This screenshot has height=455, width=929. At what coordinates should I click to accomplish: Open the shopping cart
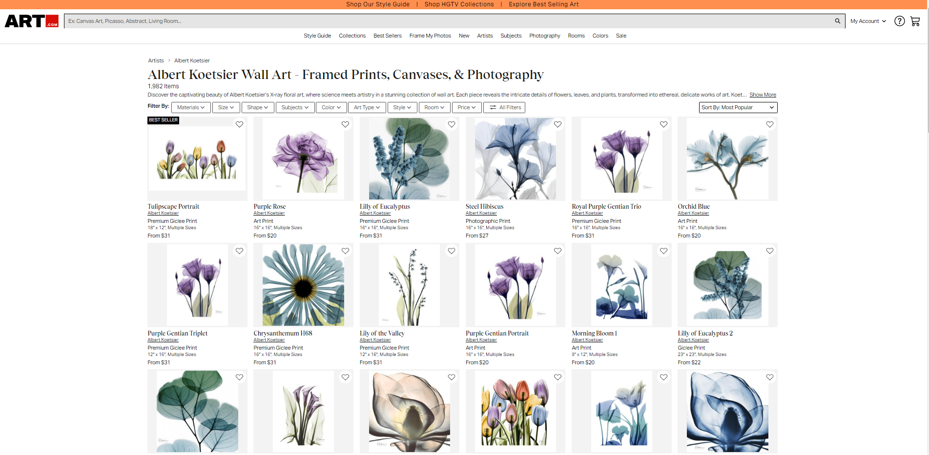click(x=915, y=21)
